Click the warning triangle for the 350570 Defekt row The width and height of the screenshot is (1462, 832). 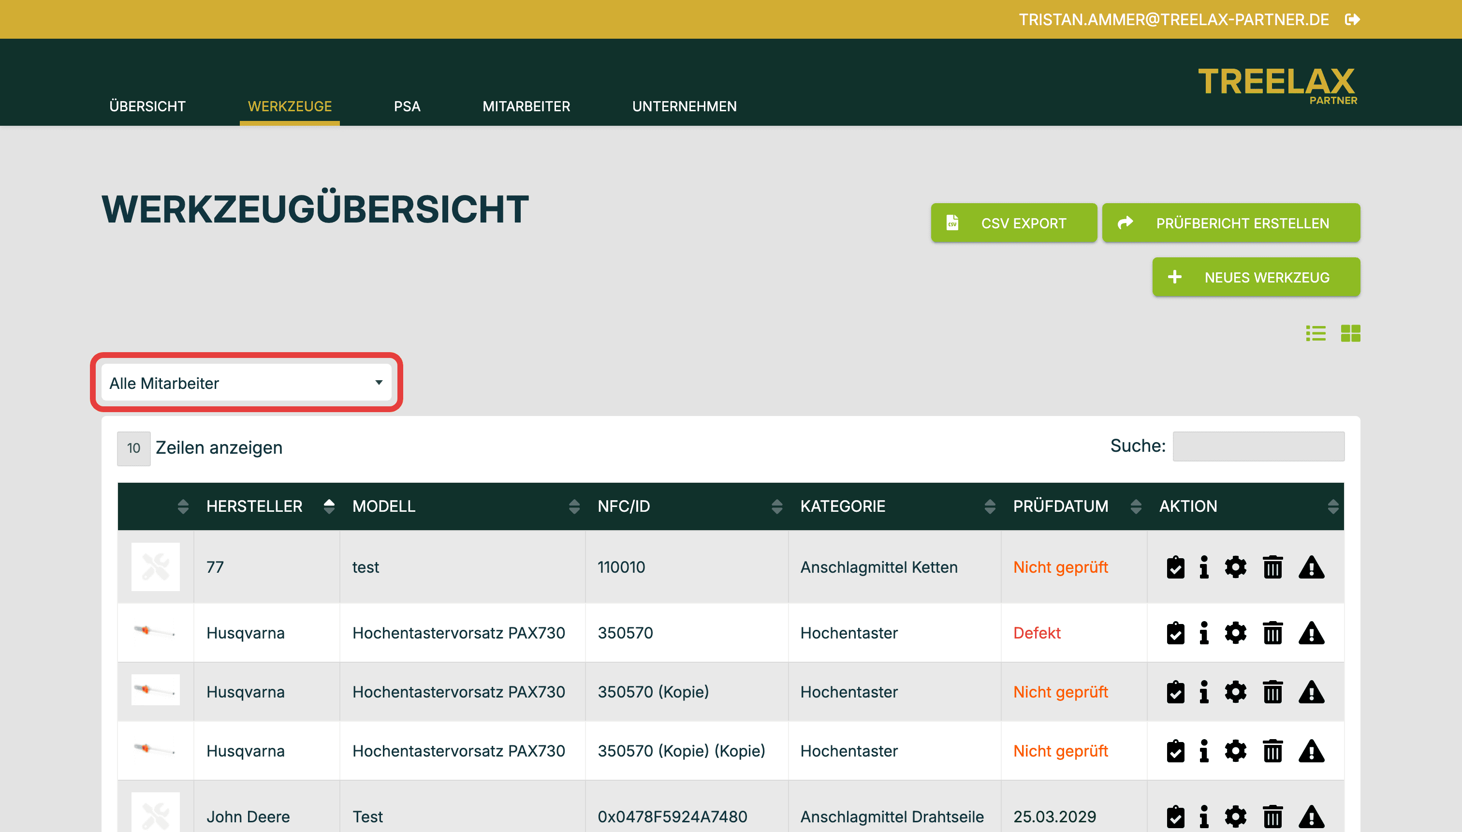click(x=1311, y=633)
